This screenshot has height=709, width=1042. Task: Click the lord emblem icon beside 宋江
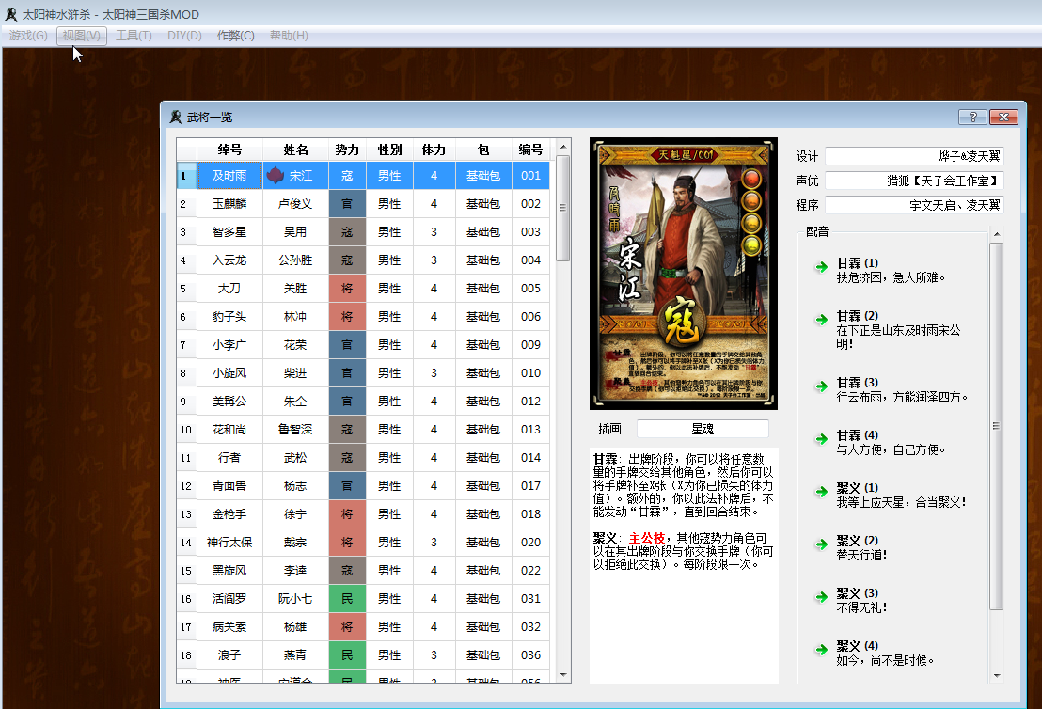point(276,176)
